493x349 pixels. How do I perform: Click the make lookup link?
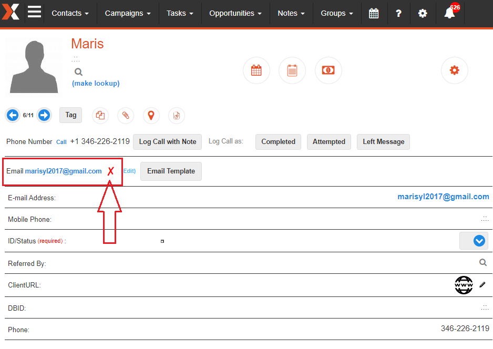click(96, 83)
